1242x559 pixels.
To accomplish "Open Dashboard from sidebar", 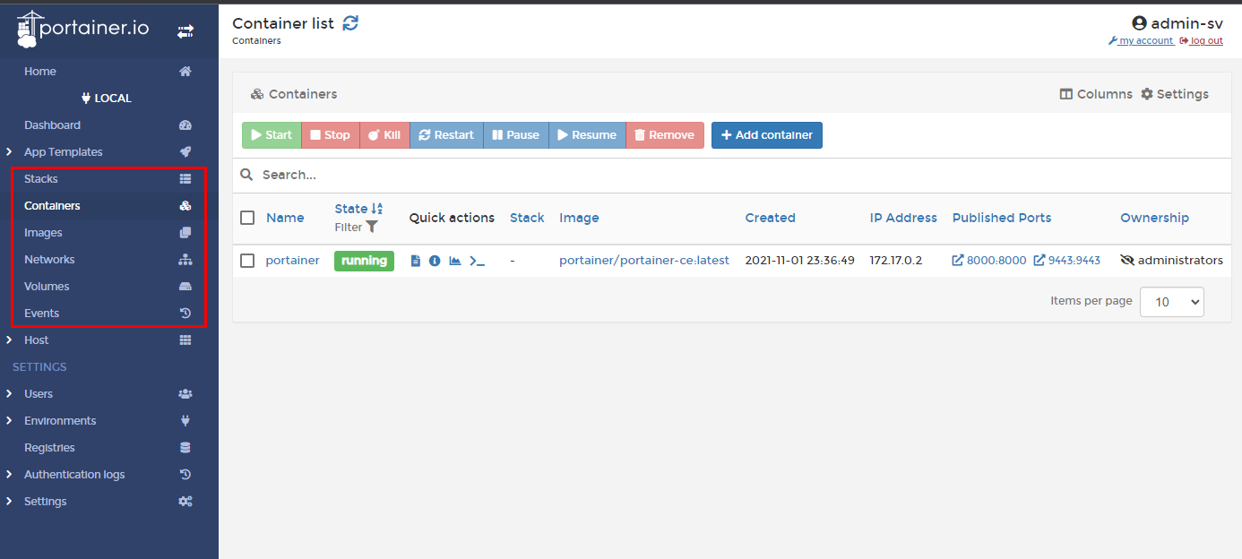I will [52, 125].
